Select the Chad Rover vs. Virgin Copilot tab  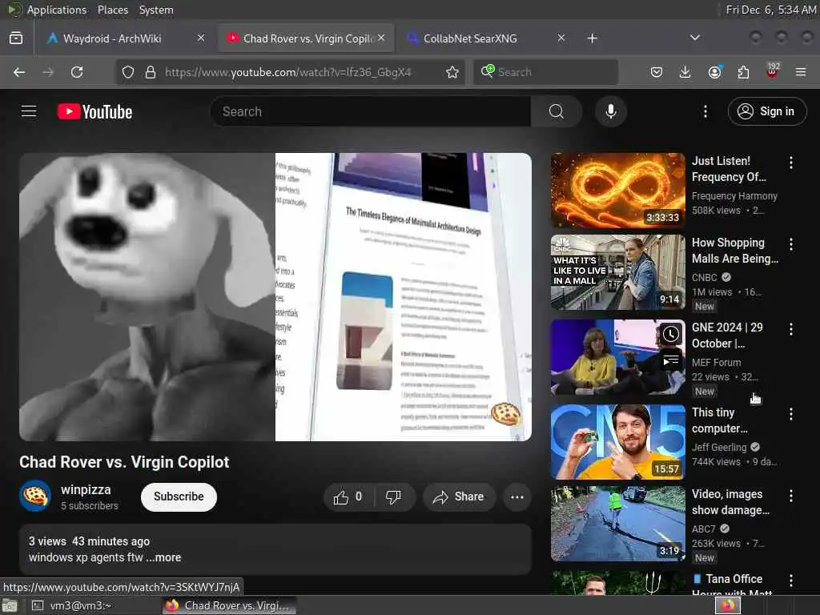(x=305, y=38)
